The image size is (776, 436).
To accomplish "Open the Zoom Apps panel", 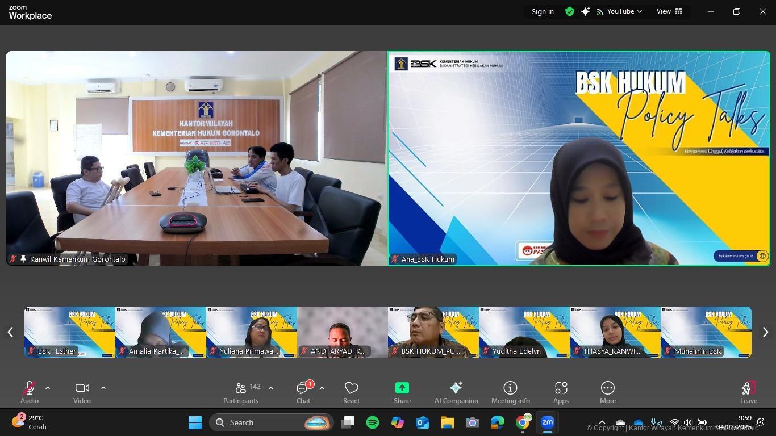I will (x=561, y=392).
